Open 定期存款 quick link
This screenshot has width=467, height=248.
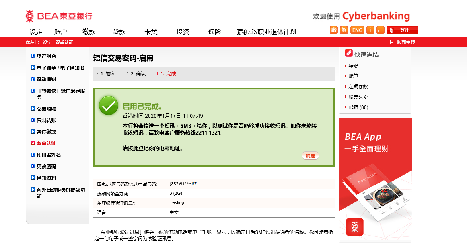click(358, 86)
